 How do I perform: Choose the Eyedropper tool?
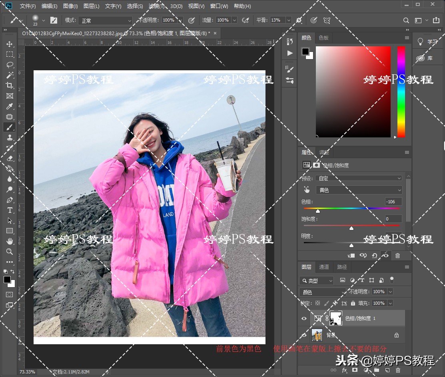pyautogui.click(x=10, y=106)
